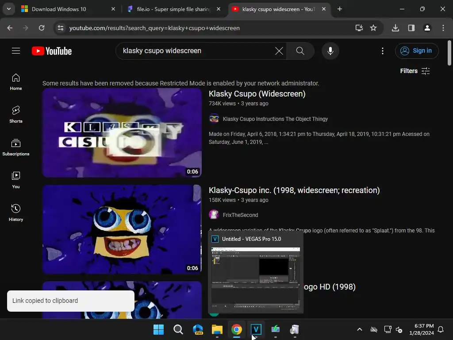Open Chrome from the taskbar

pos(237,329)
